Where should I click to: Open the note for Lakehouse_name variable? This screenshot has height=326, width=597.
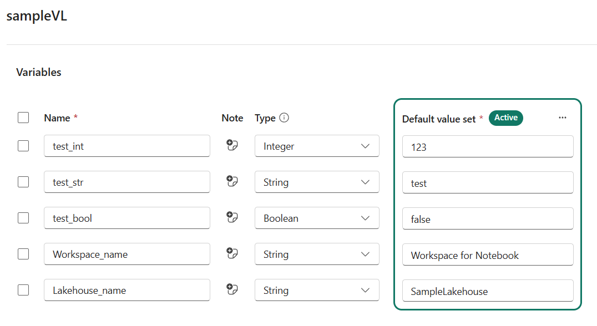point(232,290)
